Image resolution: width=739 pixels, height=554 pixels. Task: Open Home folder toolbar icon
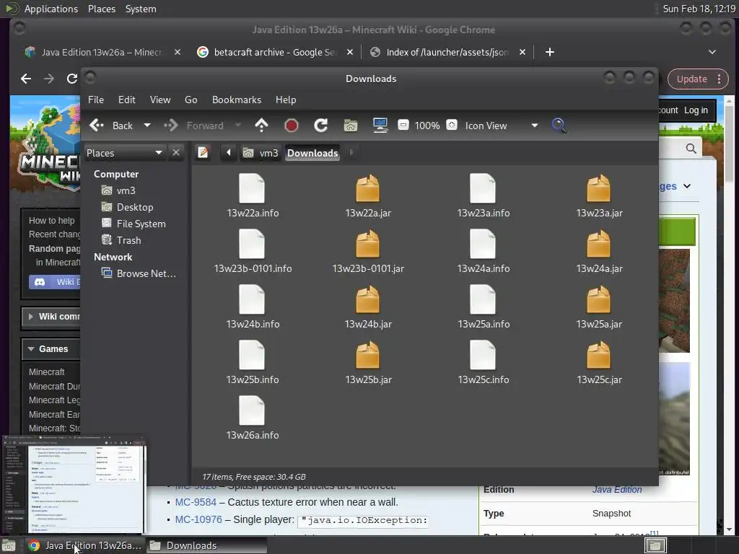pyautogui.click(x=351, y=126)
